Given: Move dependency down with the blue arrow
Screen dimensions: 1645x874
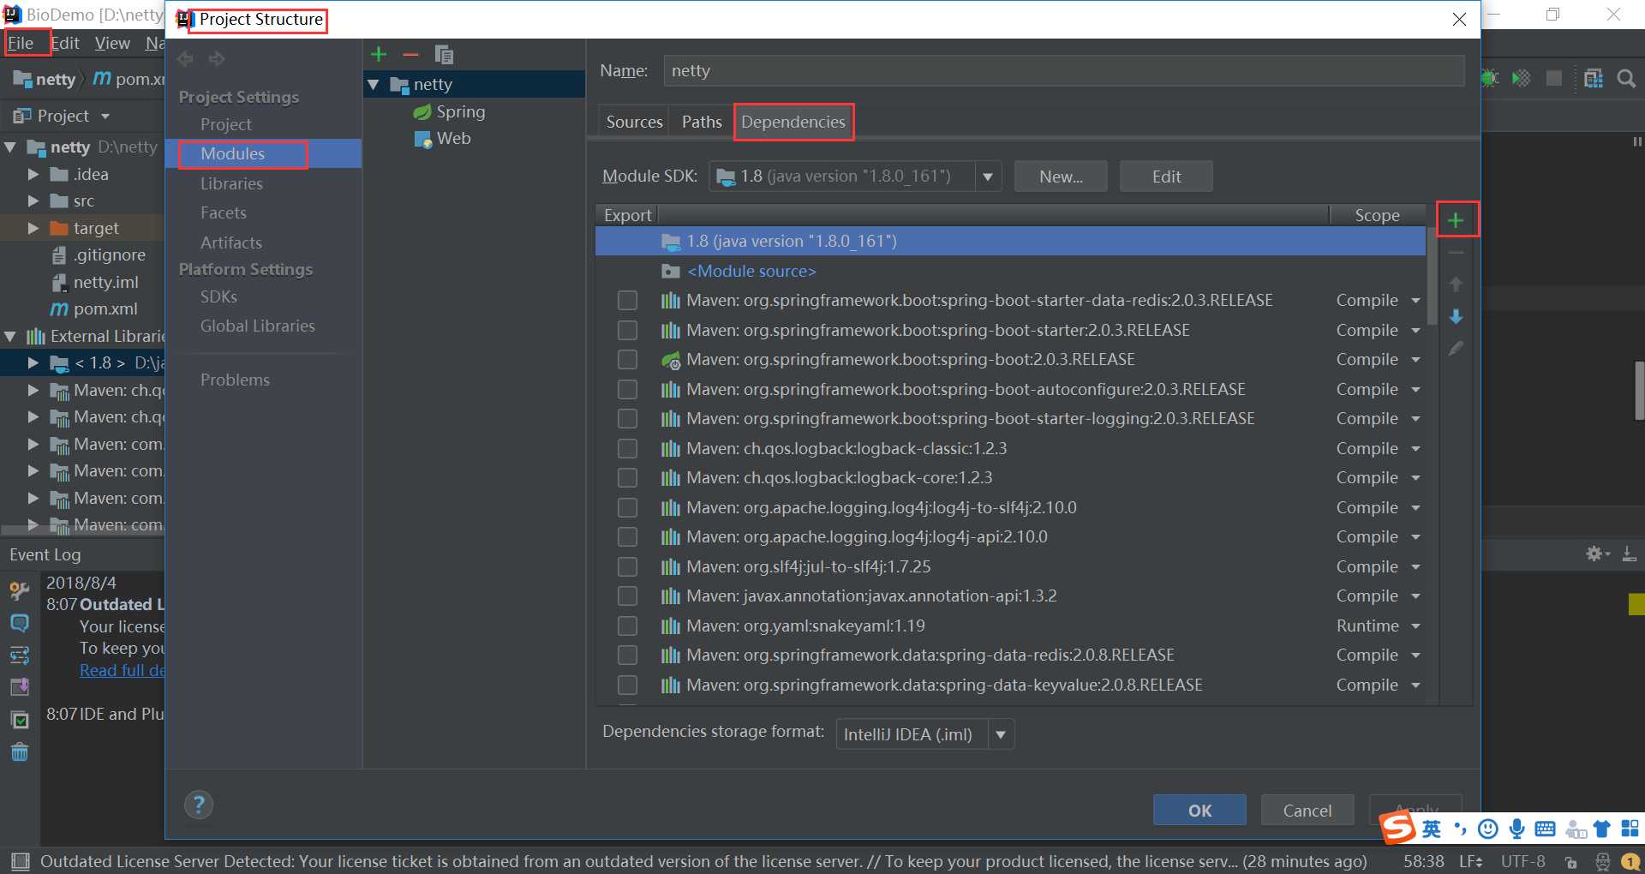Looking at the screenshot, I should coord(1456,316).
